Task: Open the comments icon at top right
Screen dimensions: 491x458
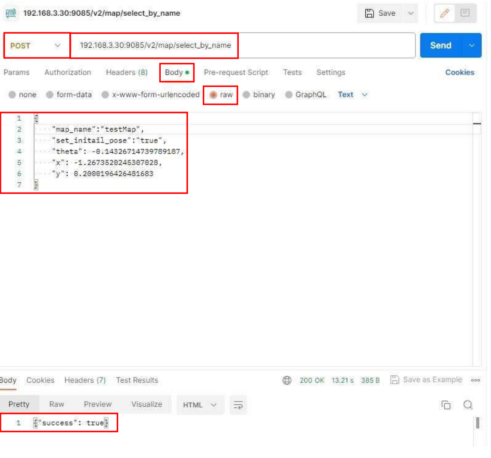Action: click(465, 13)
